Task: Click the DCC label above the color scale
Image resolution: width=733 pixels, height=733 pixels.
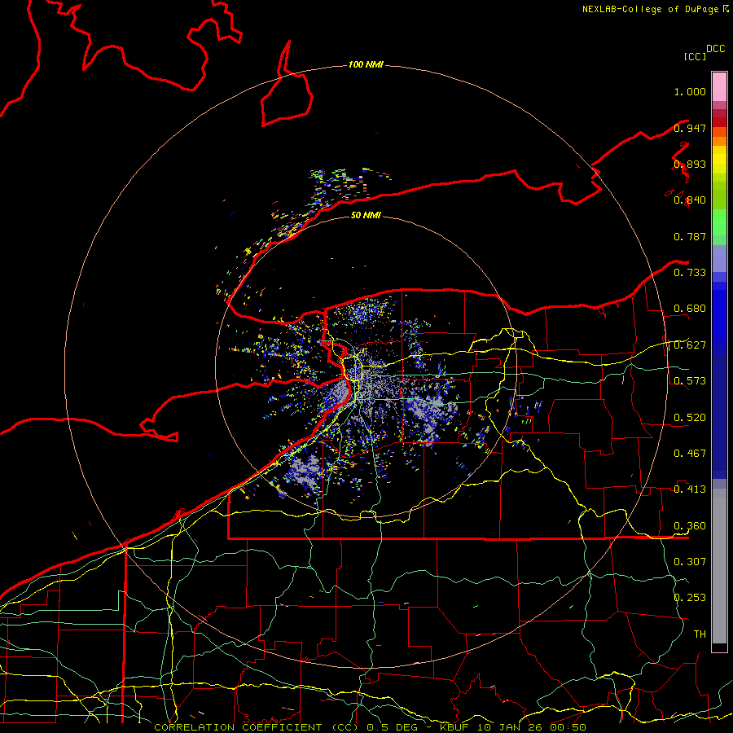Action: point(716,49)
